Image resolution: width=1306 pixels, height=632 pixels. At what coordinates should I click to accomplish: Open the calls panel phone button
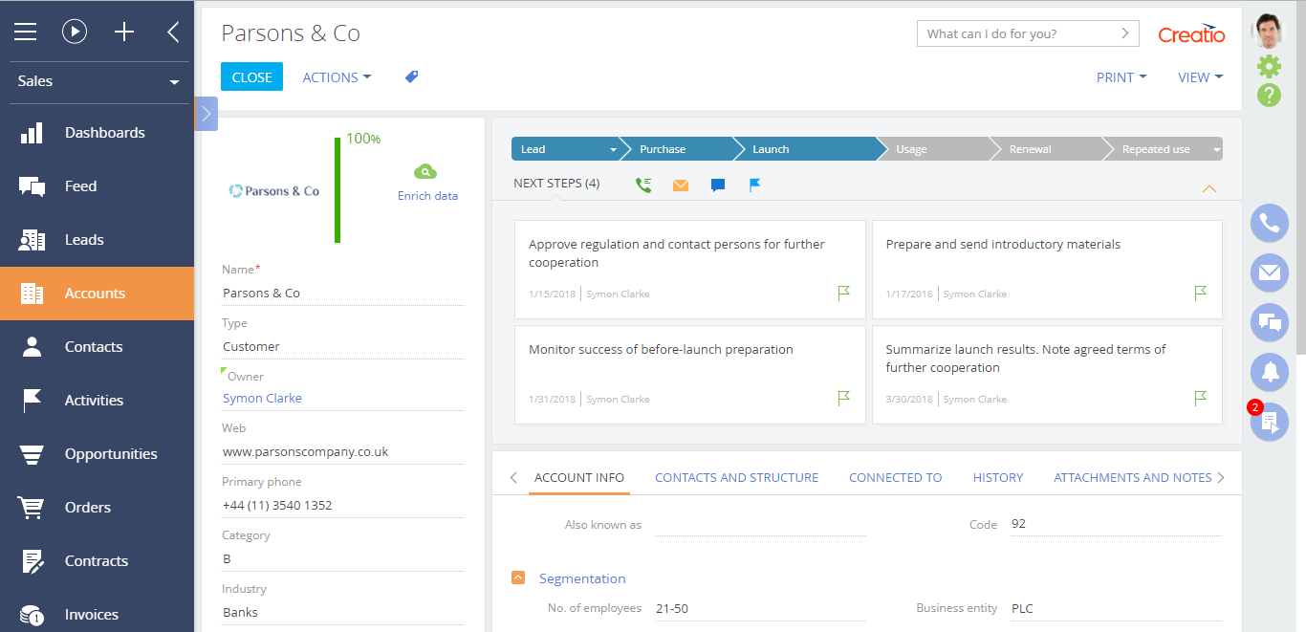click(x=1270, y=224)
